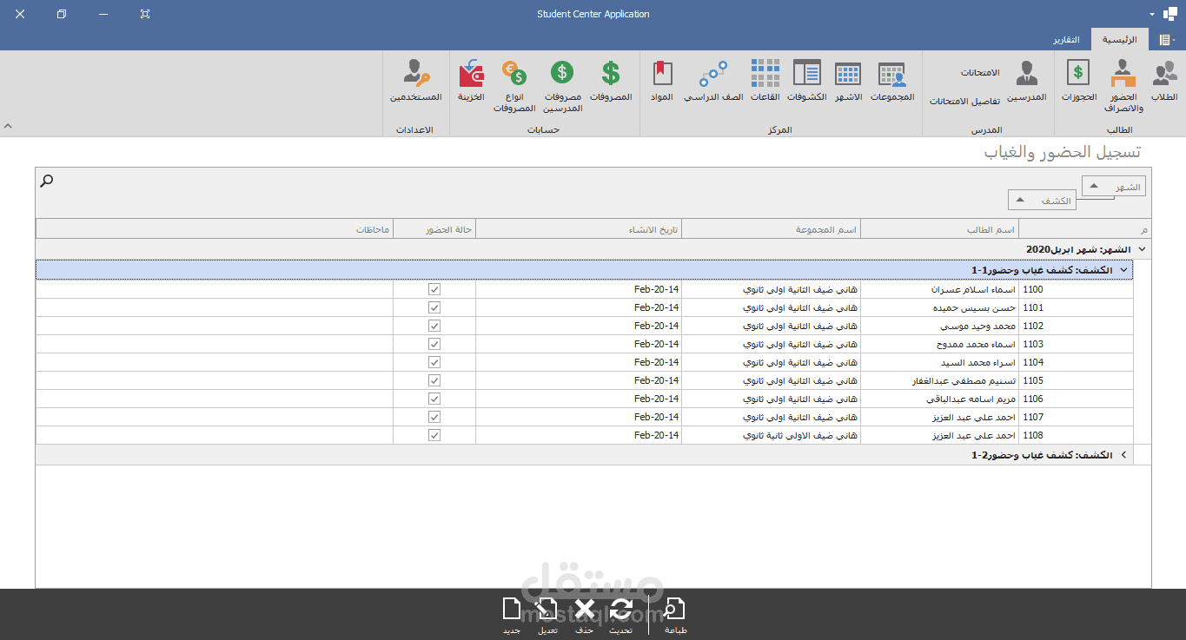Switch to the الرئيسية ribbon tab
The image size is (1186, 640).
(x=1120, y=40)
